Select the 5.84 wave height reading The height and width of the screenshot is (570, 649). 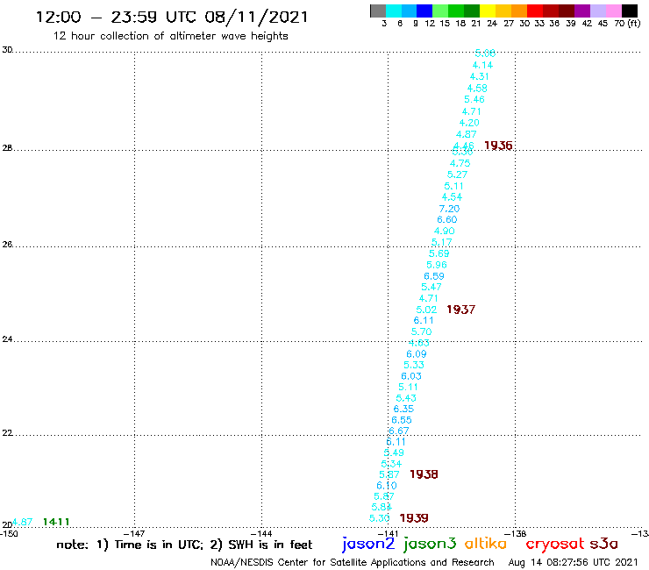click(382, 507)
